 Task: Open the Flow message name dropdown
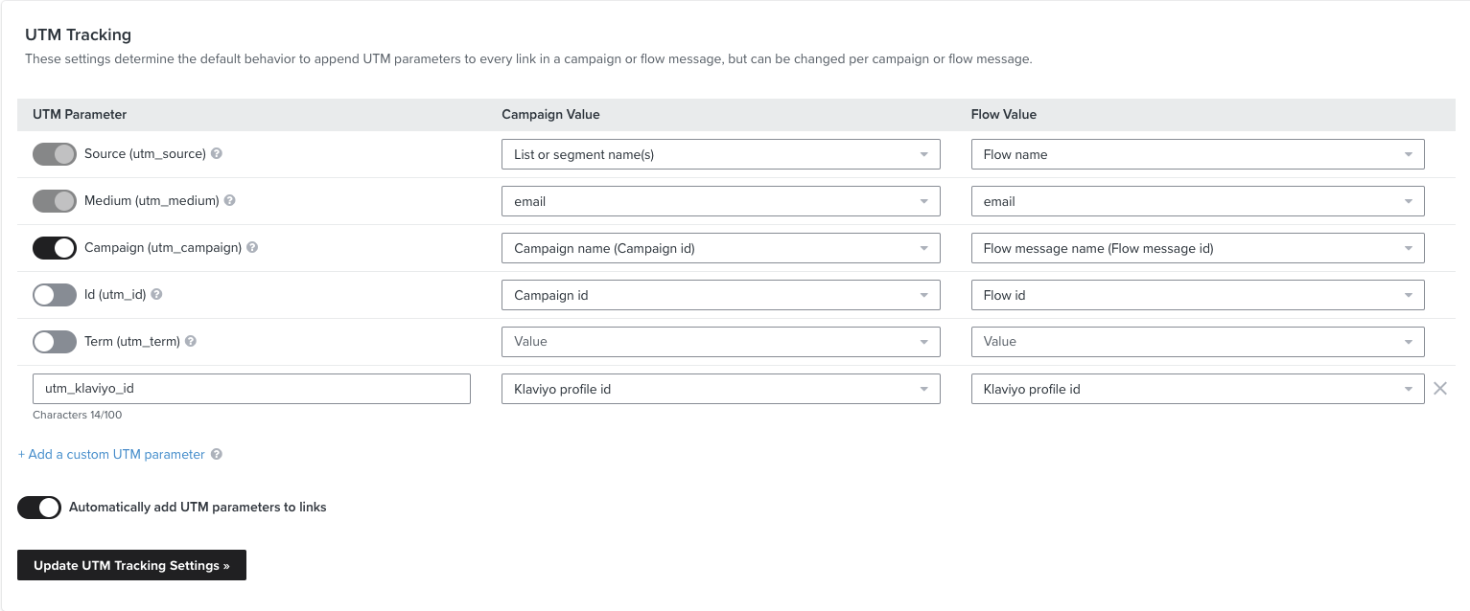click(x=1197, y=248)
